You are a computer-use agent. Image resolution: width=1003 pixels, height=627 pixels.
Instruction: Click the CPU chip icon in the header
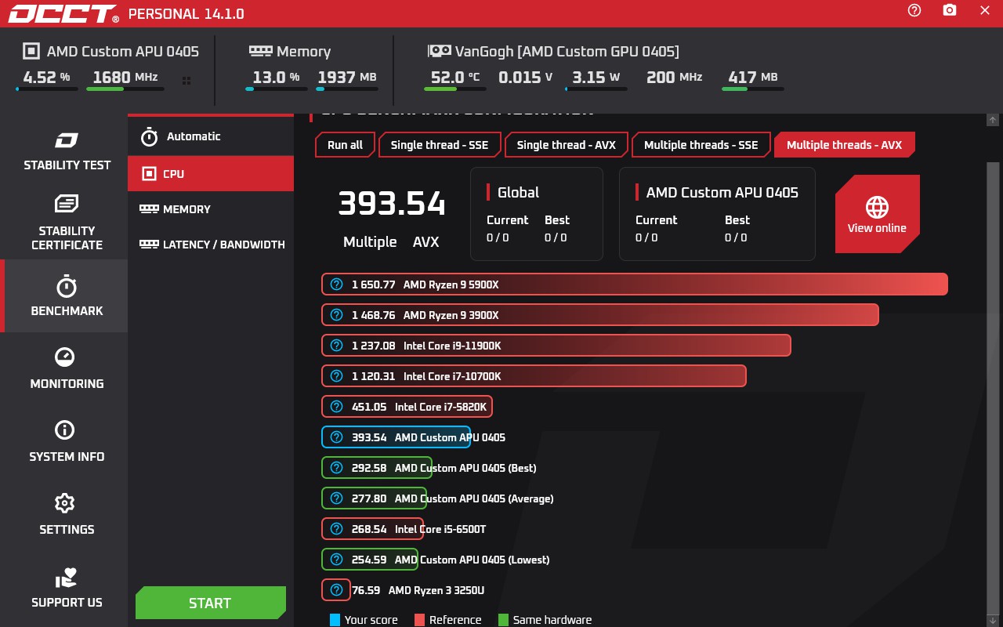coord(31,51)
